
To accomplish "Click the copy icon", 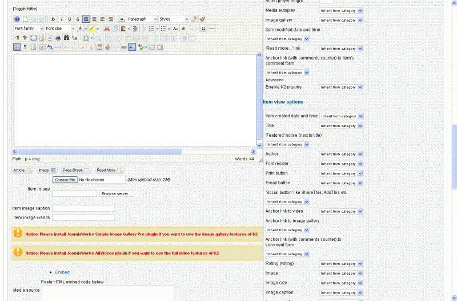I will click(115, 29).
